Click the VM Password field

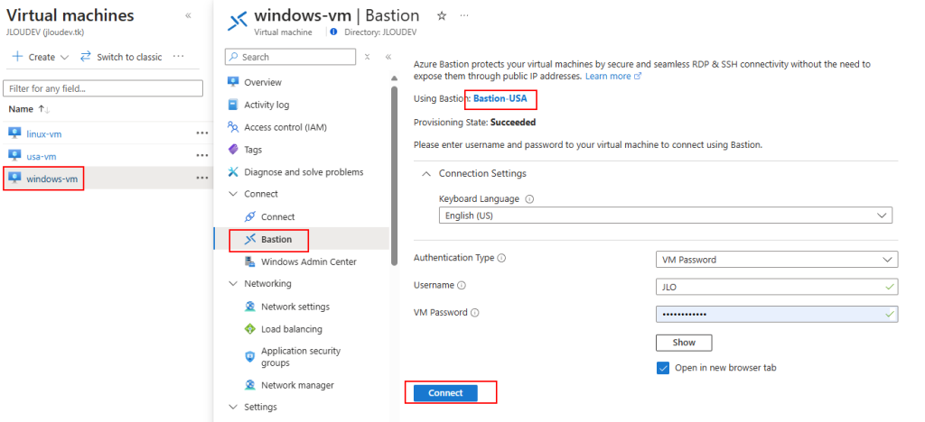[777, 314]
